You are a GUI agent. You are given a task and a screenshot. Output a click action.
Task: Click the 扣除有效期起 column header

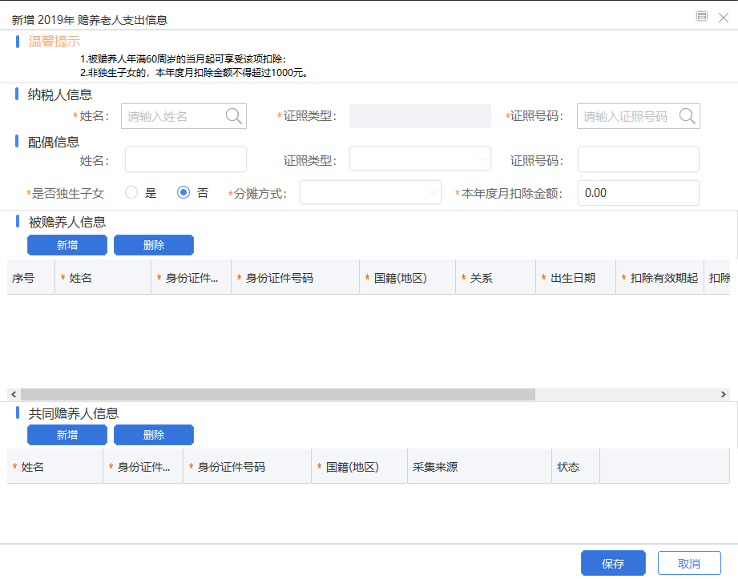click(x=659, y=278)
